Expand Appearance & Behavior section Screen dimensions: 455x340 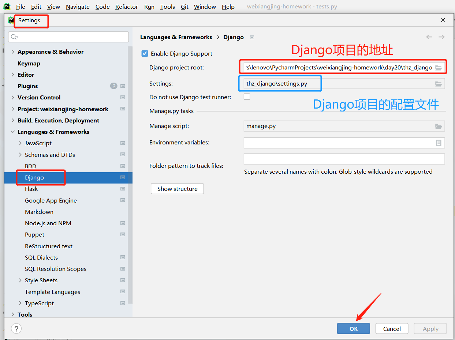(13, 52)
